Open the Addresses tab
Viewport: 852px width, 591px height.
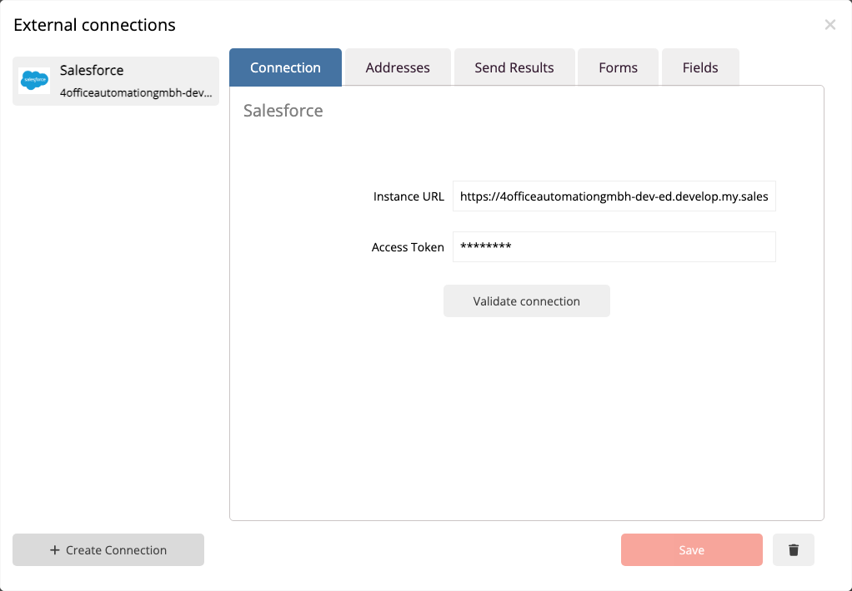[398, 67]
